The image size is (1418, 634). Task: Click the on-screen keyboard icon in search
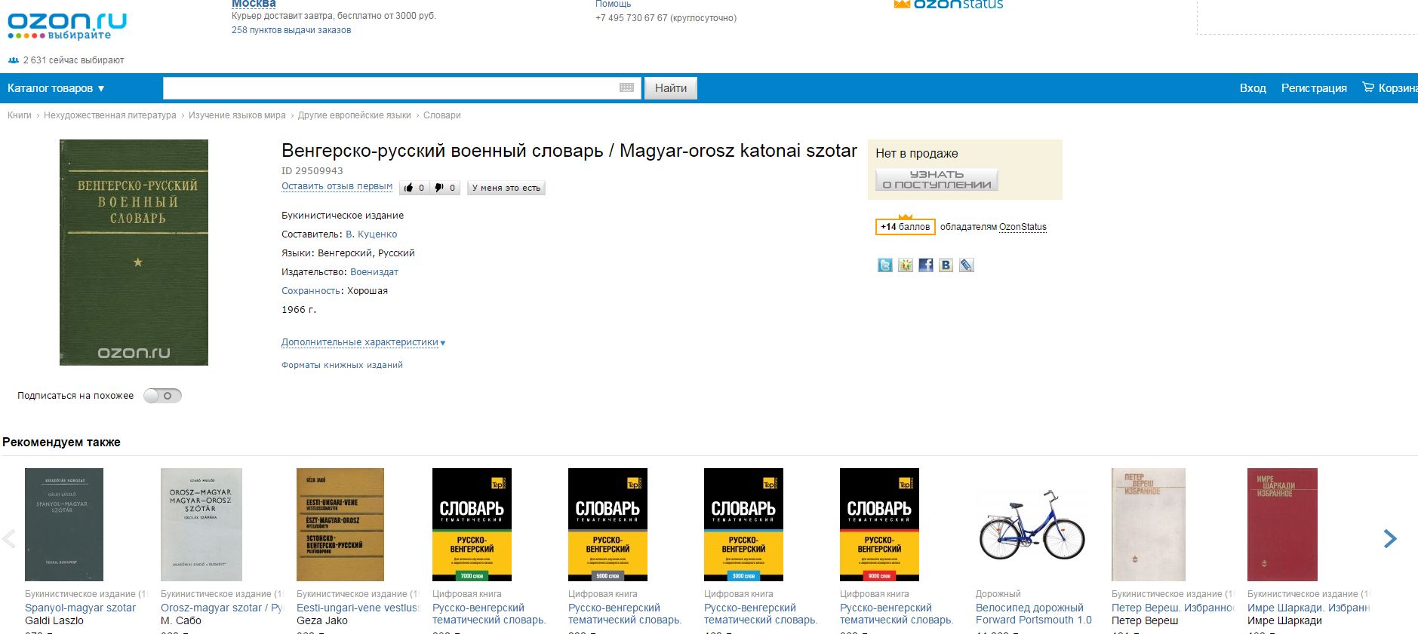tap(626, 88)
